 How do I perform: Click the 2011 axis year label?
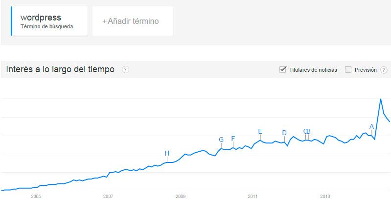click(253, 197)
